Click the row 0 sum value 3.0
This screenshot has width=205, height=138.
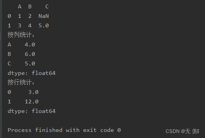[x=33, y=92]
